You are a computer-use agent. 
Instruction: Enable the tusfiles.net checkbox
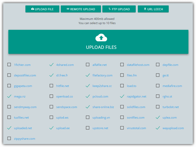tap(9, 117)
